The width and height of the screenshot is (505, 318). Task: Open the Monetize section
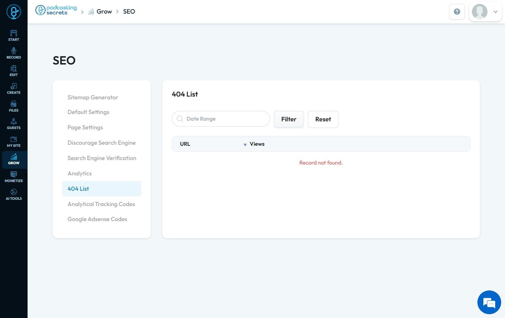point(14,177)
